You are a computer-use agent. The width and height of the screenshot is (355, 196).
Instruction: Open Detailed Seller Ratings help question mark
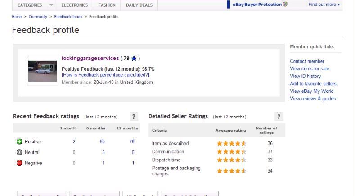279,117
